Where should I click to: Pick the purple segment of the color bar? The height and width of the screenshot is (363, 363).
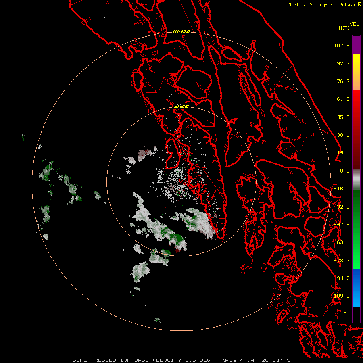[356, 45]
